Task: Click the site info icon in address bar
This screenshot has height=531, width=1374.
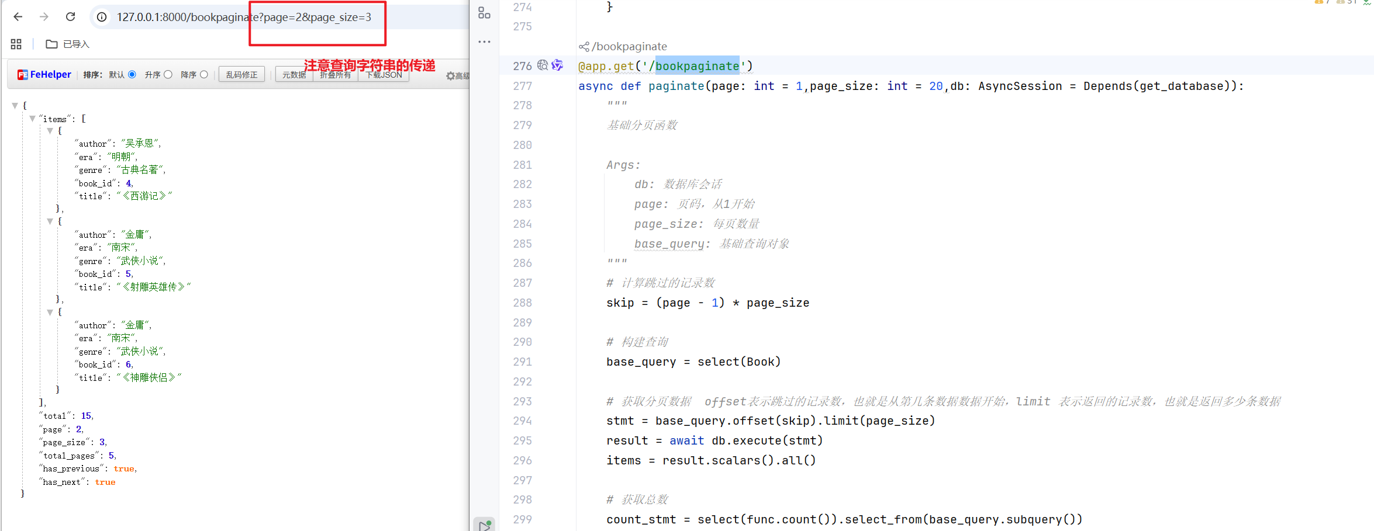Action: (x=102, y=17)
